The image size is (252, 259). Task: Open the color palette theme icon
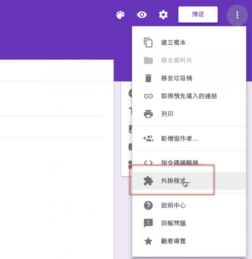pyautogui.click(x=120, y=15)
